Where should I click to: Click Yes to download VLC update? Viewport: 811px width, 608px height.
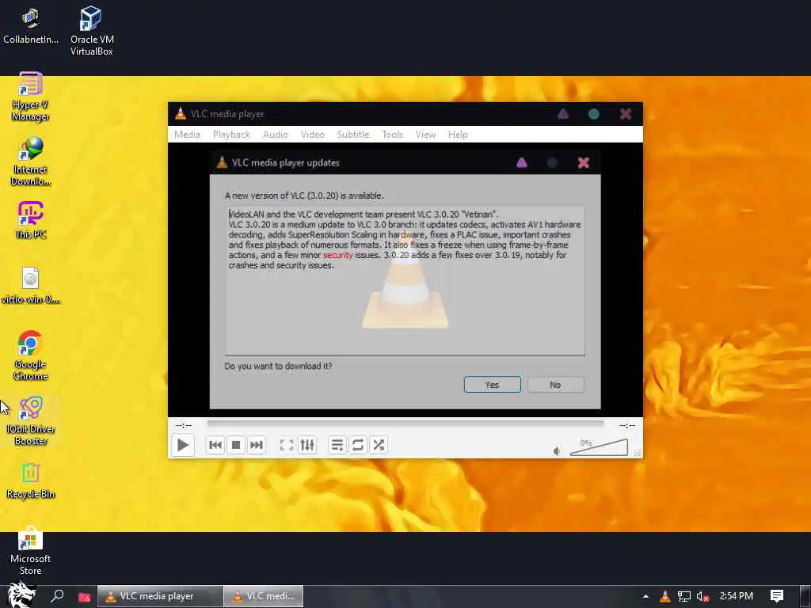click(492, 385)
